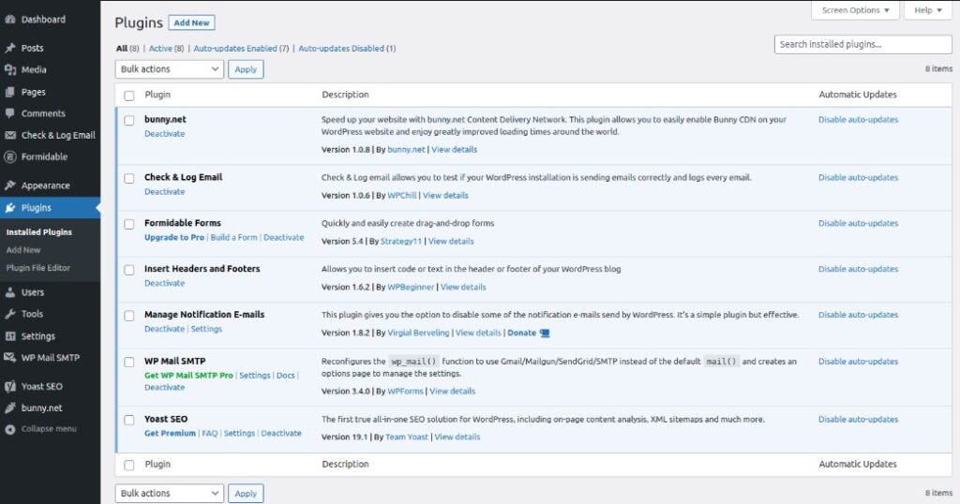Click the Media library icon
The width and height of the screenshot is (960, 504).
[x=9, y=69]
